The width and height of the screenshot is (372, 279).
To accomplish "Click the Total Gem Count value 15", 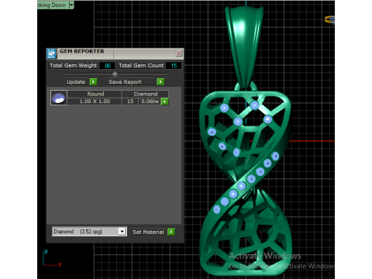I will (x=174, y=66).
